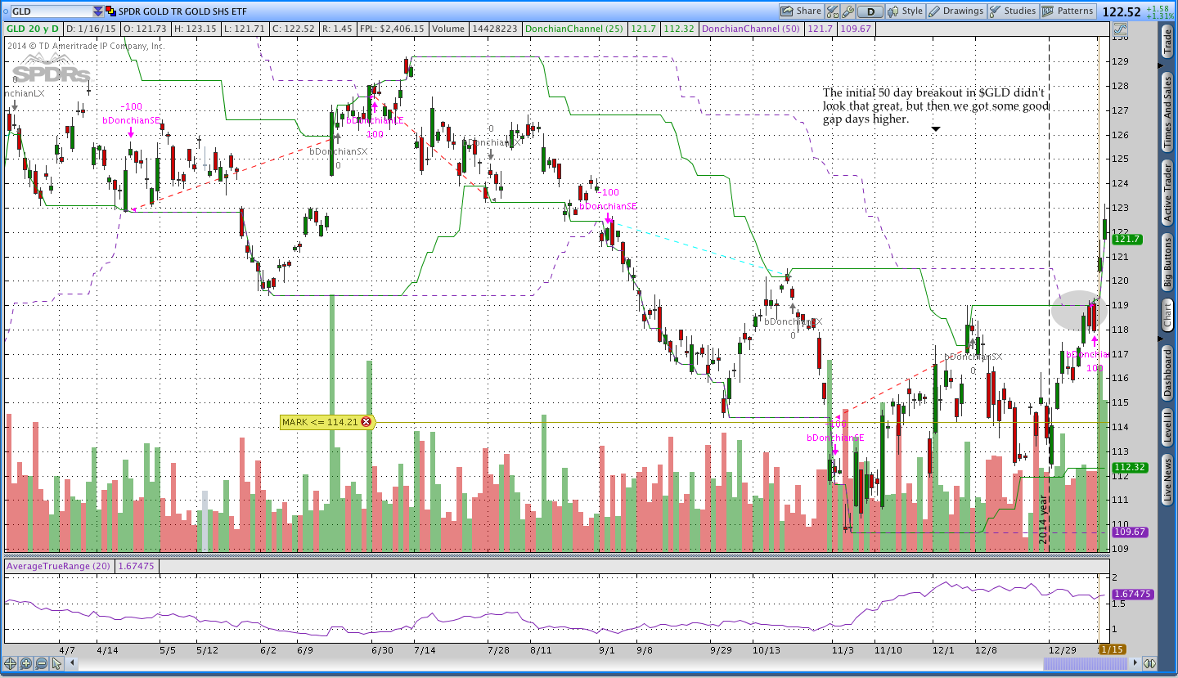The image size is (1178, 678).
Task: Open the Studies menu
Action: click(1013, 11)
